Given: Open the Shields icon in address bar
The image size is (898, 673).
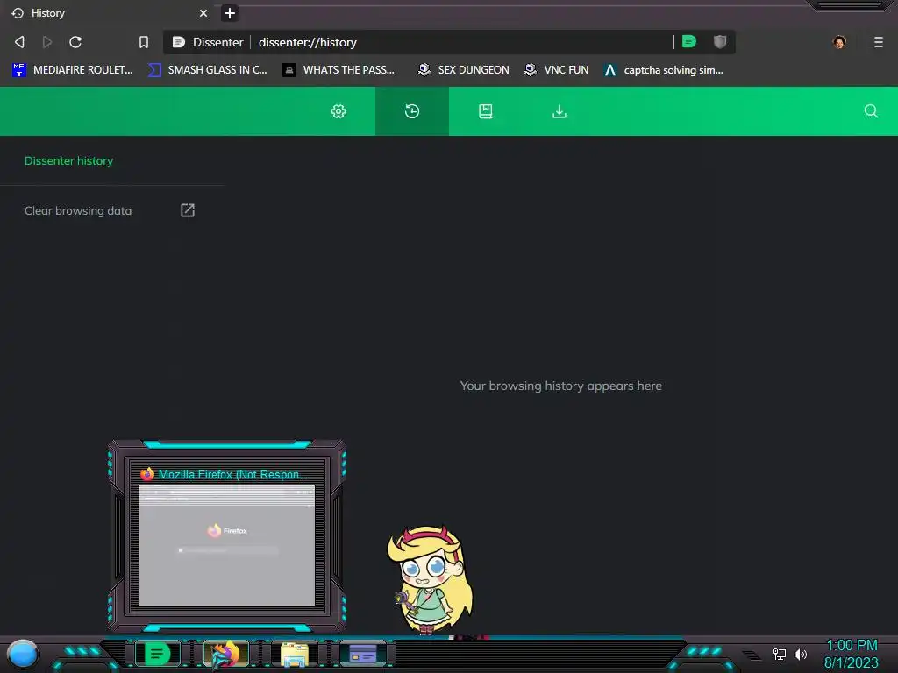Looking at the screenshot, I should click(720, 41).
